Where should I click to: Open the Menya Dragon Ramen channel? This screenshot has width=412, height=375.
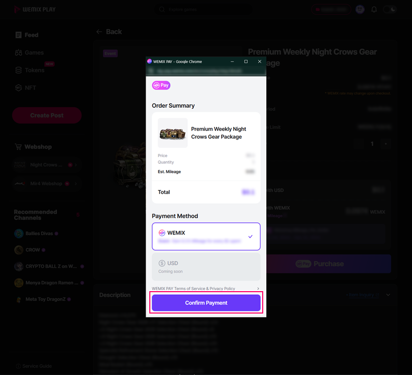coord(49,283)
